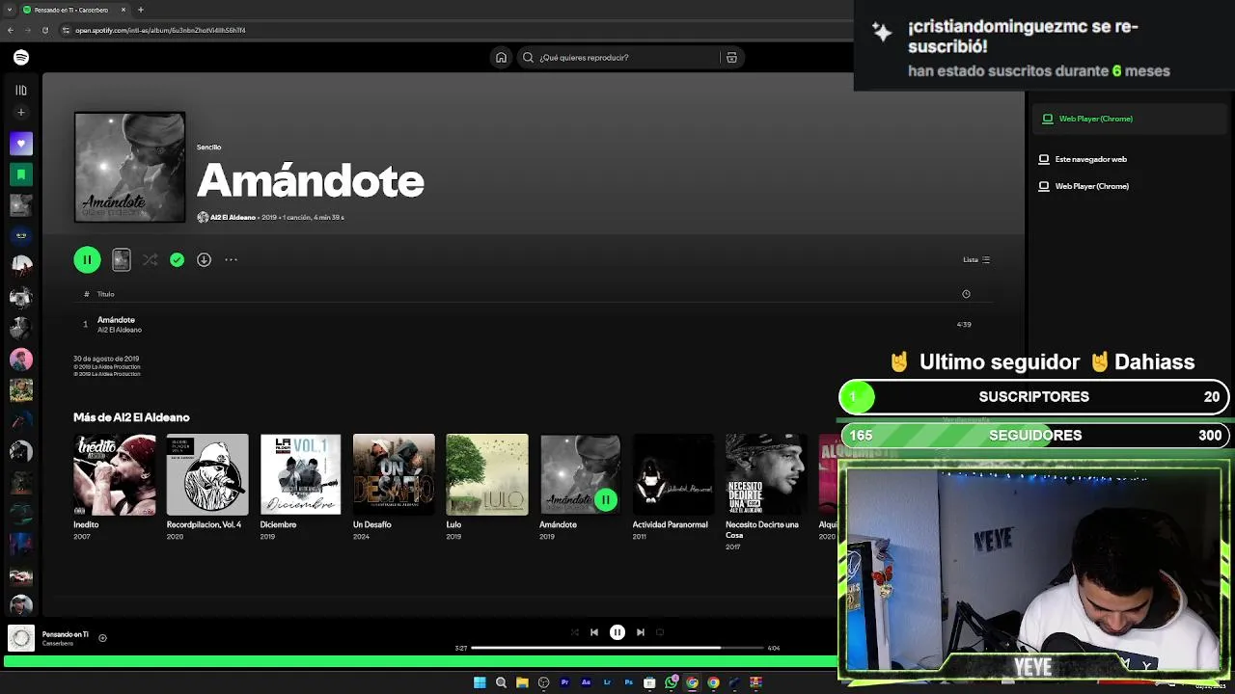Open Chrome's tab search dropdown arrow

coord(10,10)
